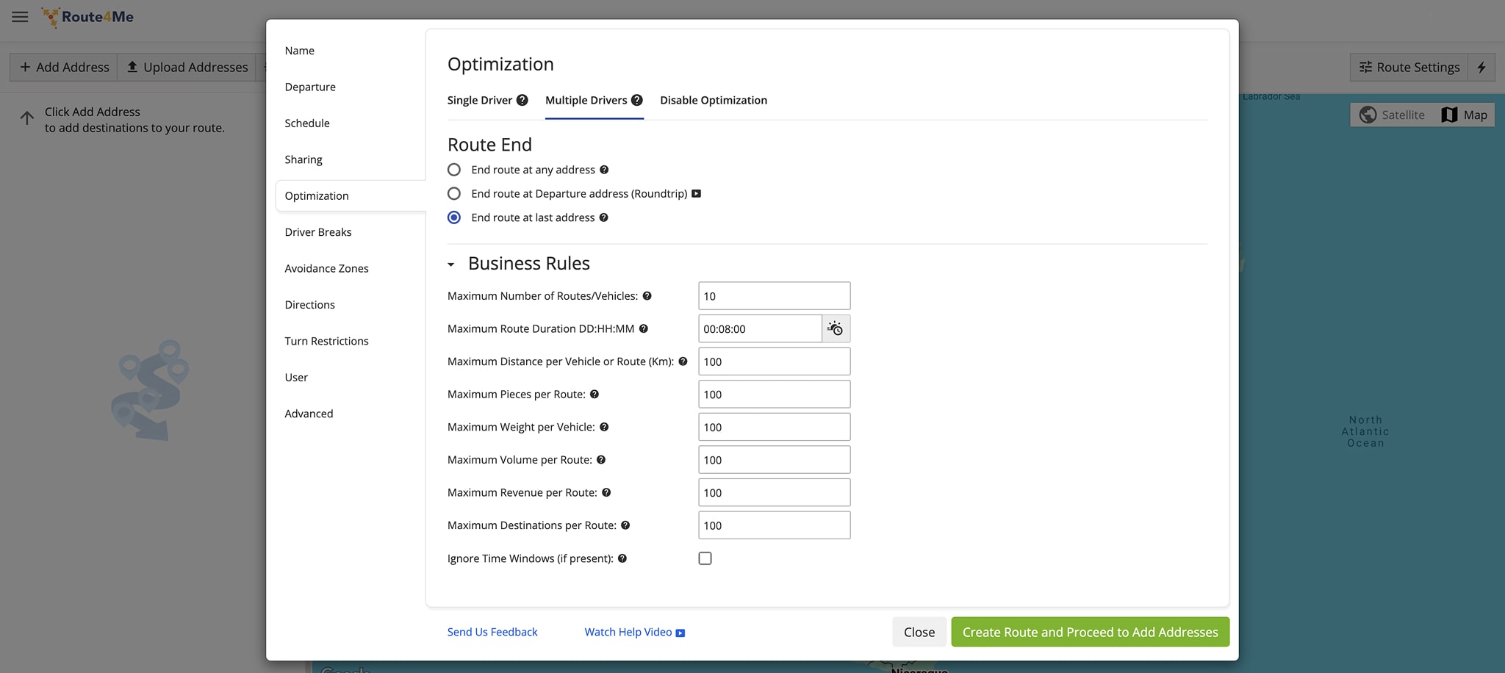Collapse the Business Rules section
Viewport: 1505px width, 673px height.
coord(451,264)
